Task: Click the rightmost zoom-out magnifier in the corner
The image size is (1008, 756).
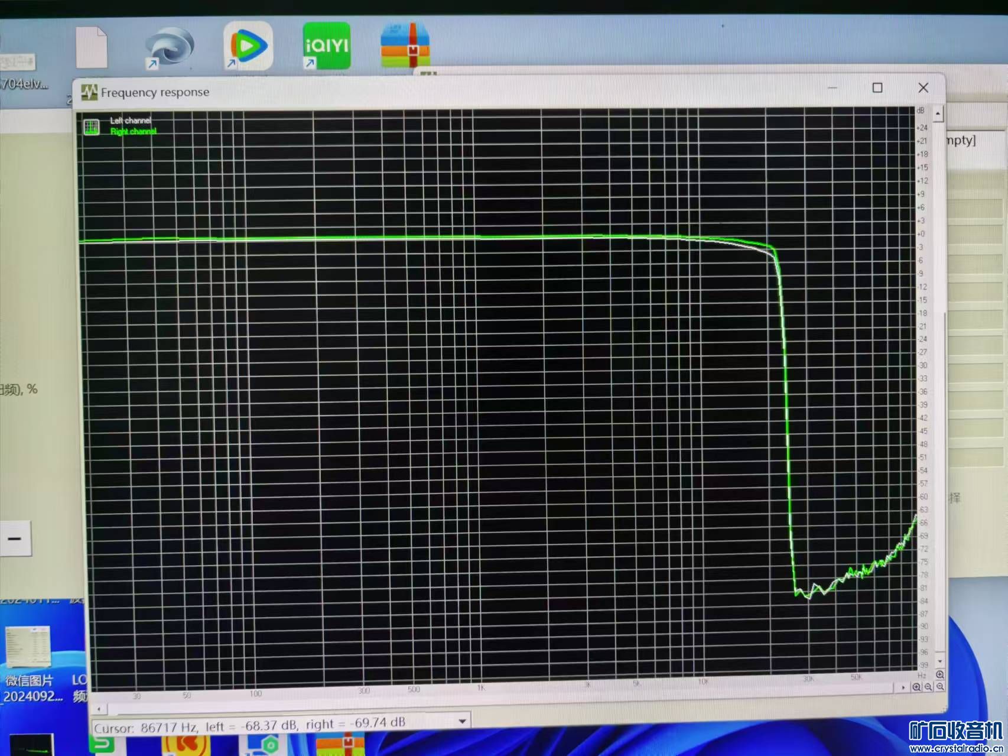Action: (x=939, y=687)
